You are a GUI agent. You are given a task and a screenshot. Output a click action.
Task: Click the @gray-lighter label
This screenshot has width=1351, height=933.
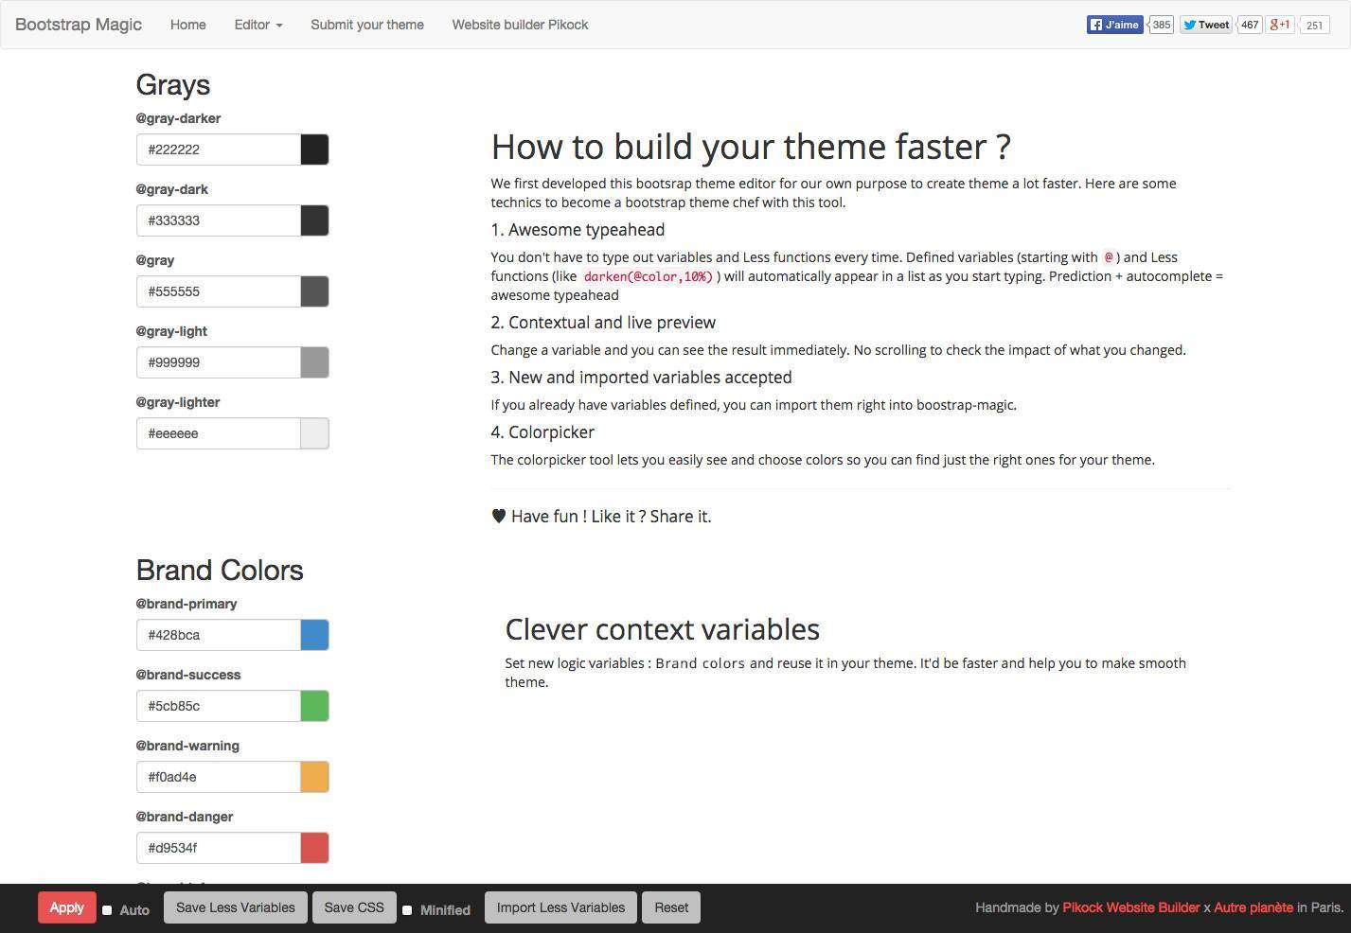[178, 402]
